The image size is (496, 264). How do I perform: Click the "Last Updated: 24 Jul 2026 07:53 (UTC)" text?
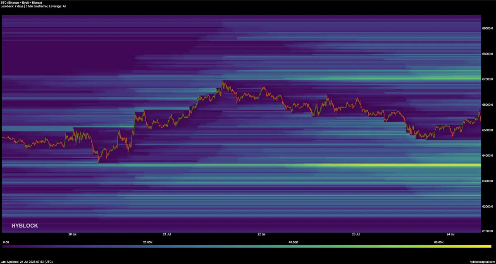click(26, 262)
